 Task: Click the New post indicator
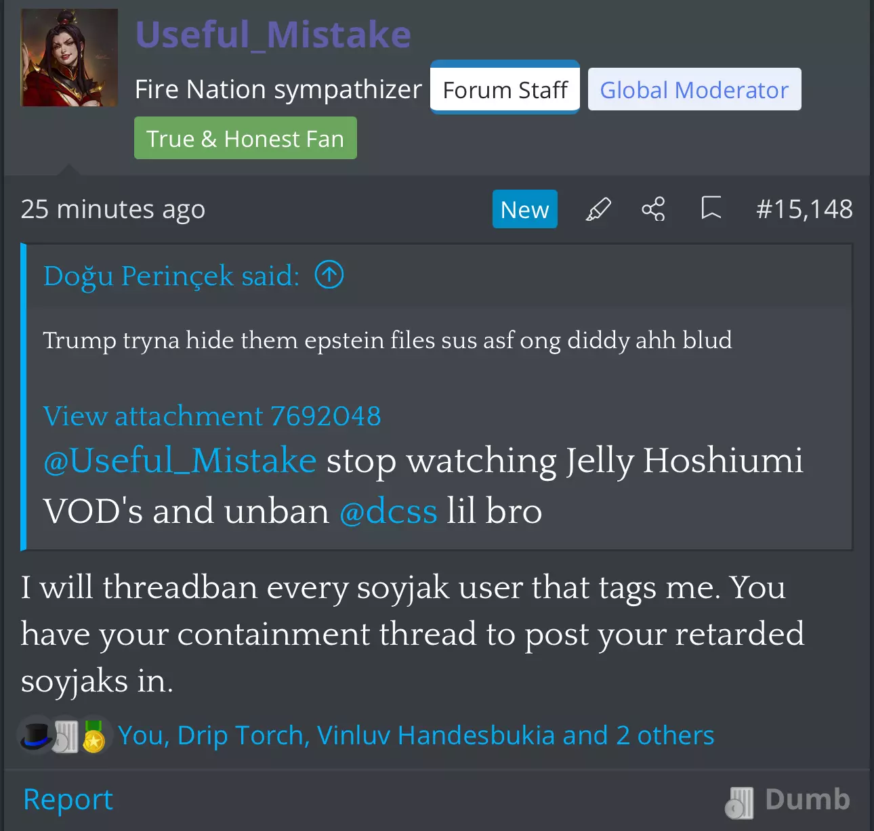(x=525, y=209)
